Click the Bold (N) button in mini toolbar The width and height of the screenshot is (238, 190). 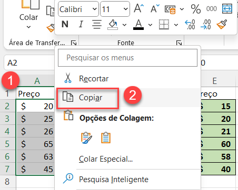point(65,24)
